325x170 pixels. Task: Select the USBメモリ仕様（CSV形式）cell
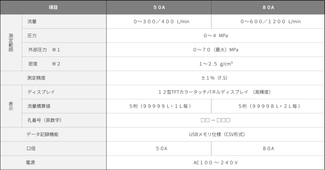point(216,134)
